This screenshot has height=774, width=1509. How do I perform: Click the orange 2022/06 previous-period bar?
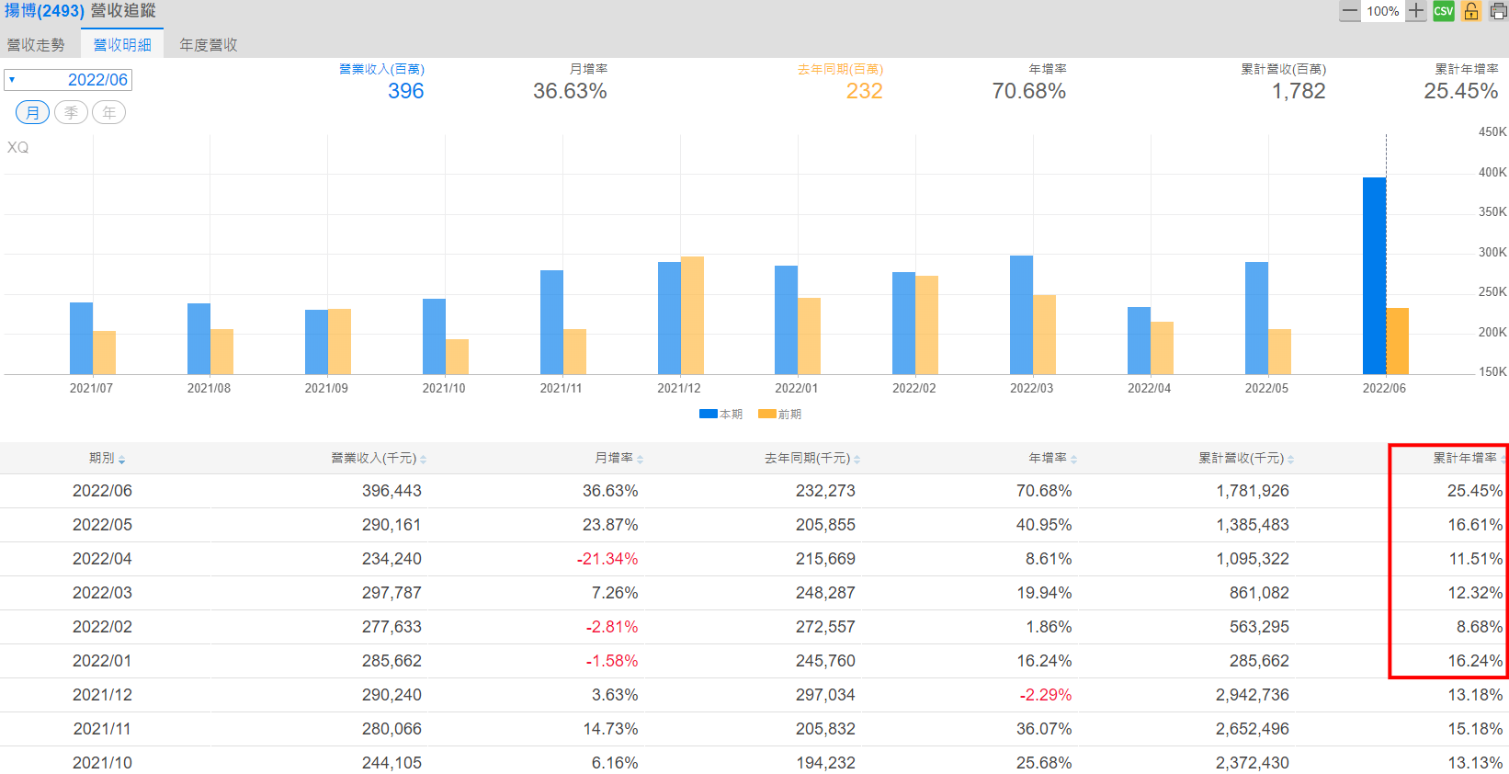point(1397,341)
